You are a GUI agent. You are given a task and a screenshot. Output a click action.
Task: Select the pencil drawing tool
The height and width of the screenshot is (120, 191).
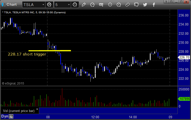[x=84, y=5]
